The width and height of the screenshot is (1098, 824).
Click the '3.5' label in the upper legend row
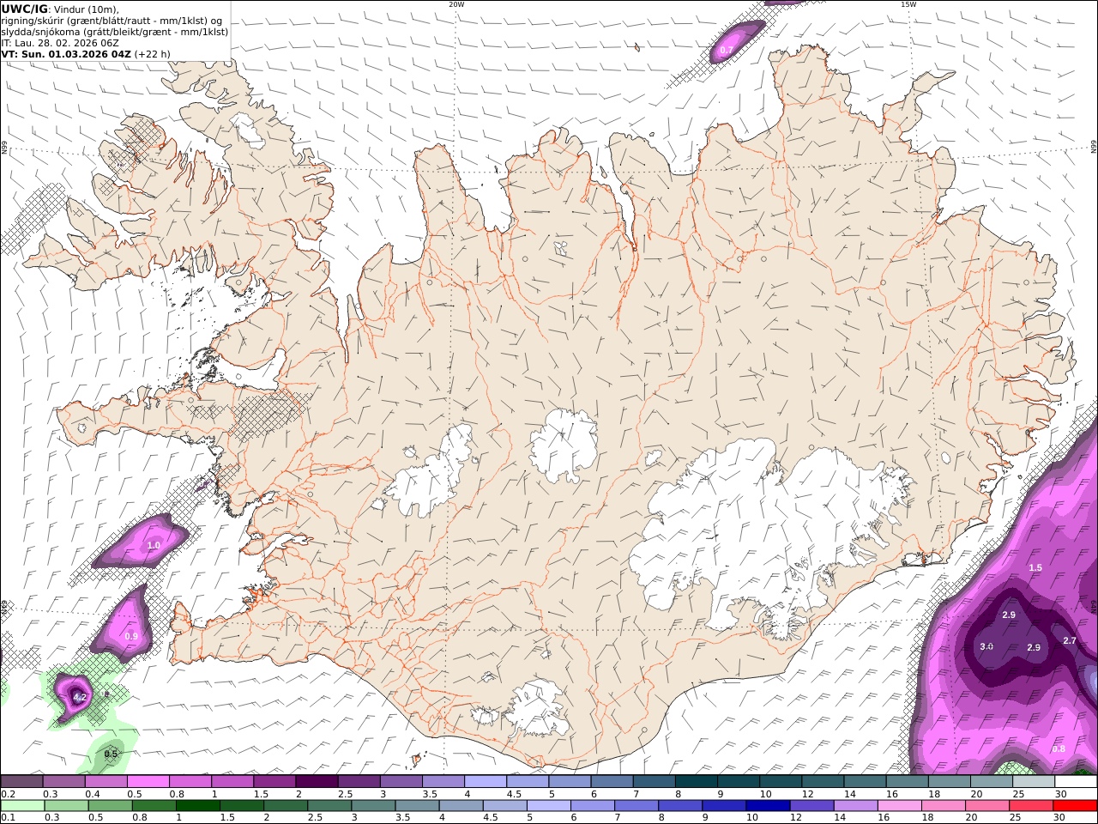click(x=430, y=794)
